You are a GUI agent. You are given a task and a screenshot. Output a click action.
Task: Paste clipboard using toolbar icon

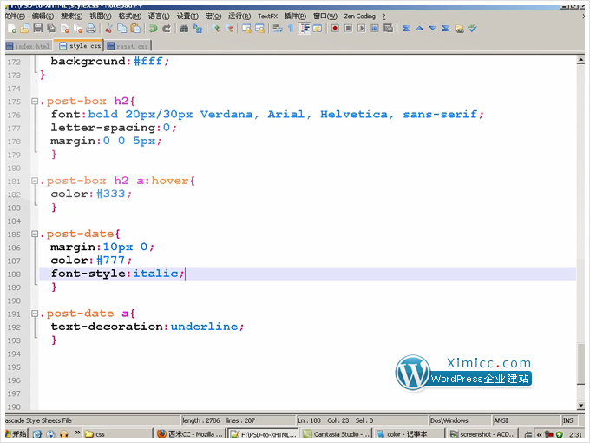tap(135, 29)
